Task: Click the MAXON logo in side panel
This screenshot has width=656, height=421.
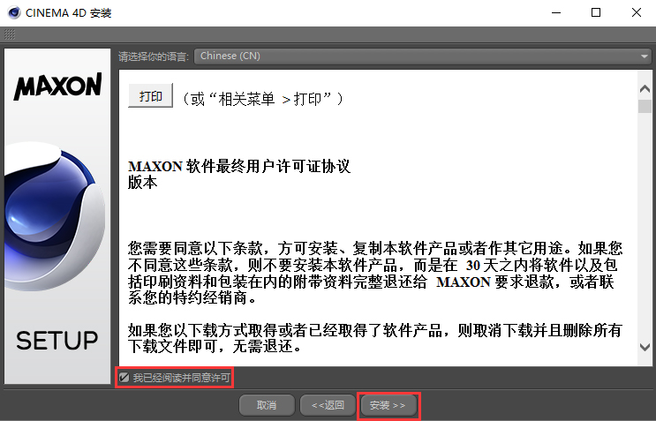Action: (x=57, y=86)
